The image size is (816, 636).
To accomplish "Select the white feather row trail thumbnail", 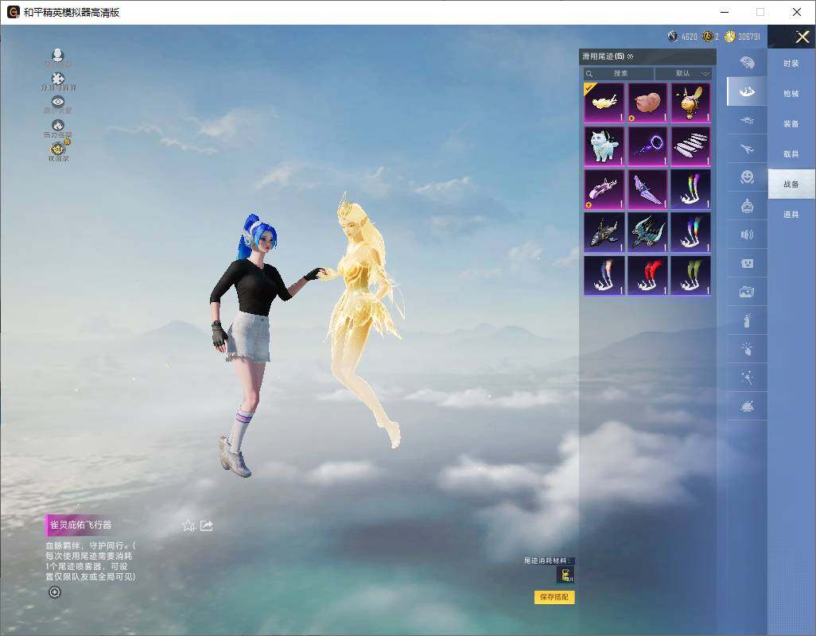I will (x=690, y=145).
